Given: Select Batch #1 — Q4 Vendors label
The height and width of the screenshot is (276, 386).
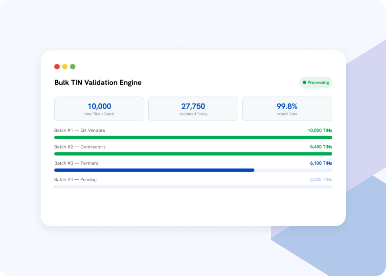Looking at the screenshot, I should coord(80,130).
